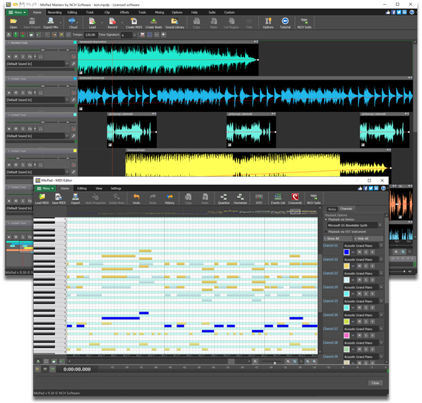Click Save MIDI in the MIDI Editor
Screen dimensions: 422x403
[x=59, y=199]
